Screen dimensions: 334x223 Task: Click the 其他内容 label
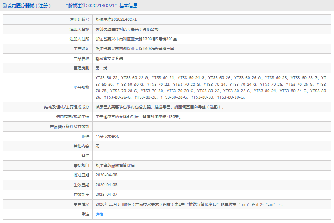pos(81,146)
